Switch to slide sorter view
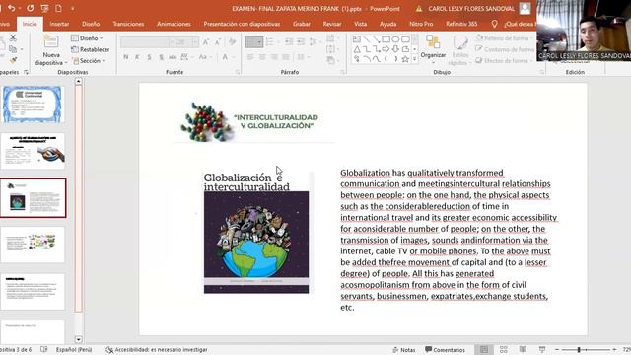631x355 pixels. click(x=504, y=349)
